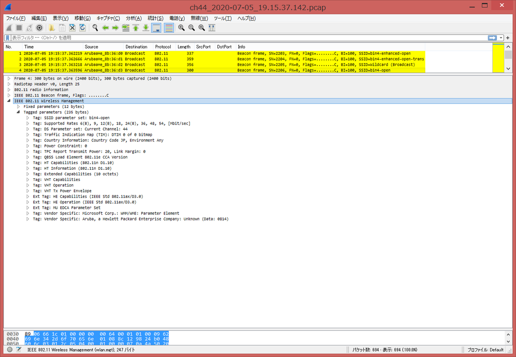This screenshot has height=357, width=516.
Task: Select the HE Operation ext tag row
Action: tap(85, 202)
